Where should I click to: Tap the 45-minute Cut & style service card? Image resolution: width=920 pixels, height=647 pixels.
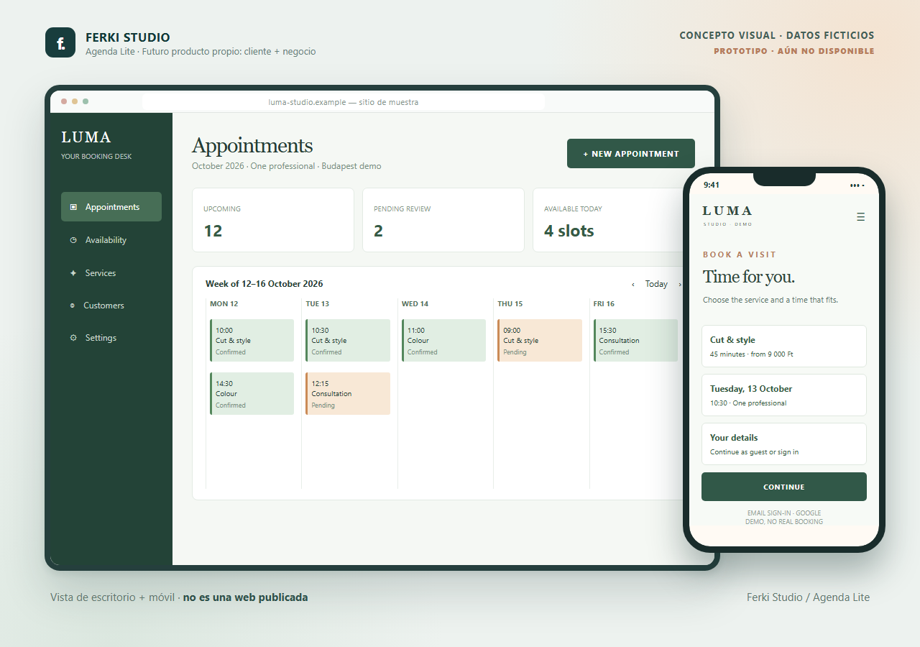pos(784,347)
